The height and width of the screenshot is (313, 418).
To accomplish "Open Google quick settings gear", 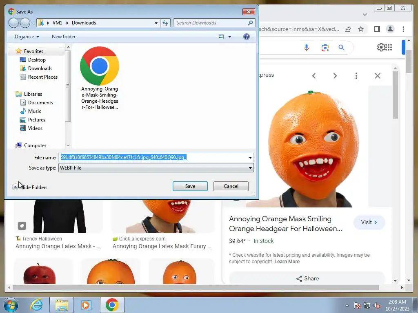I will point(381,47).
